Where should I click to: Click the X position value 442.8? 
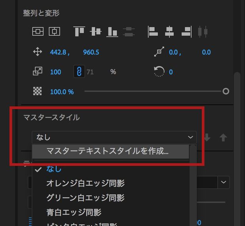pos(58,52)
